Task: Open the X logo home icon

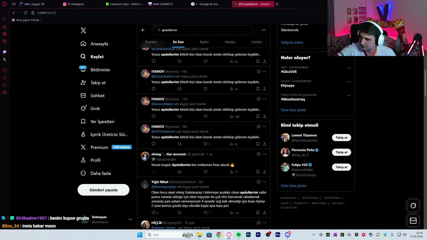Action: point(83,31)
